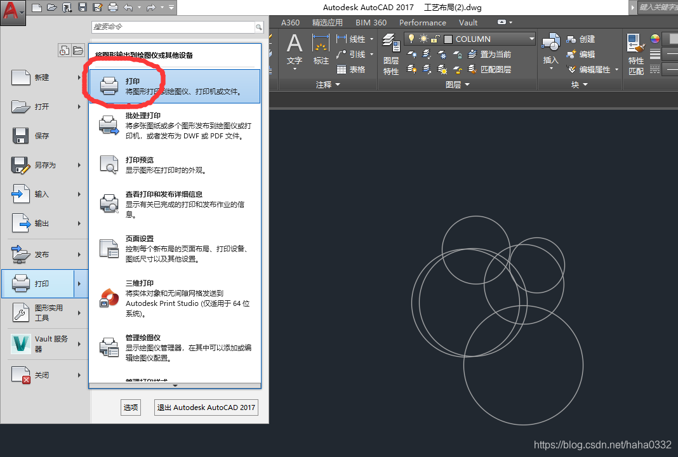Select 发布 in the application menu
Viewport: 678px width, 457px height.
click(46, 255)
